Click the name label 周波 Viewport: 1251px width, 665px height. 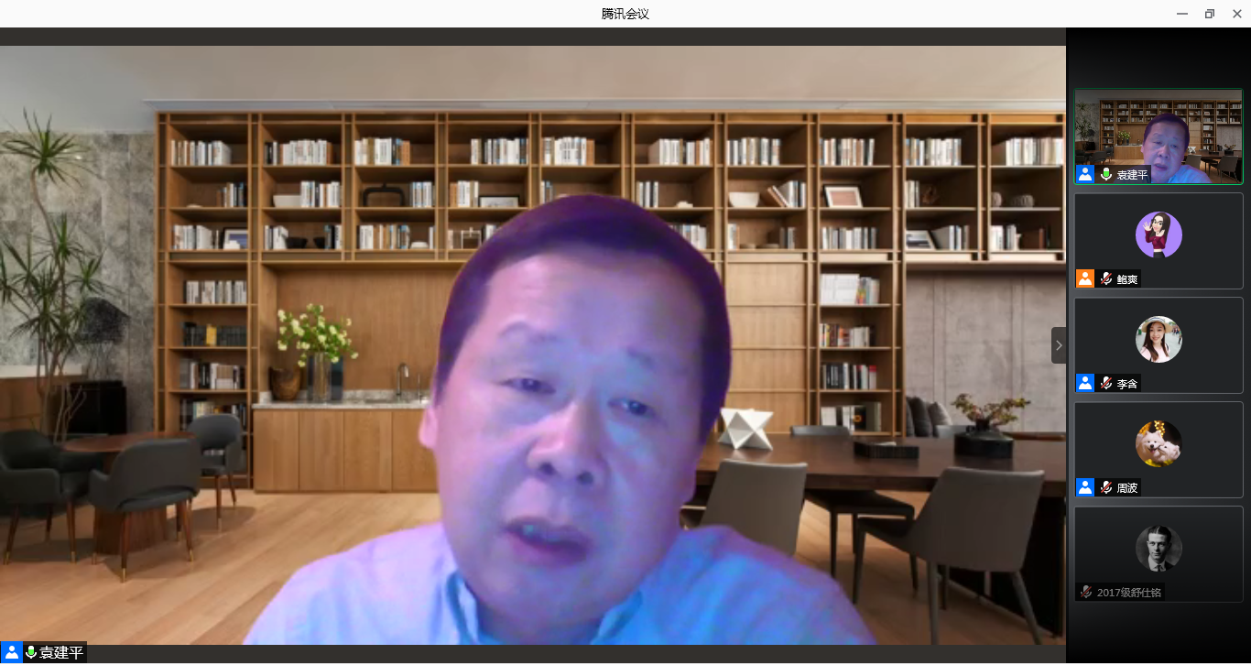(x=1127, y=488)
